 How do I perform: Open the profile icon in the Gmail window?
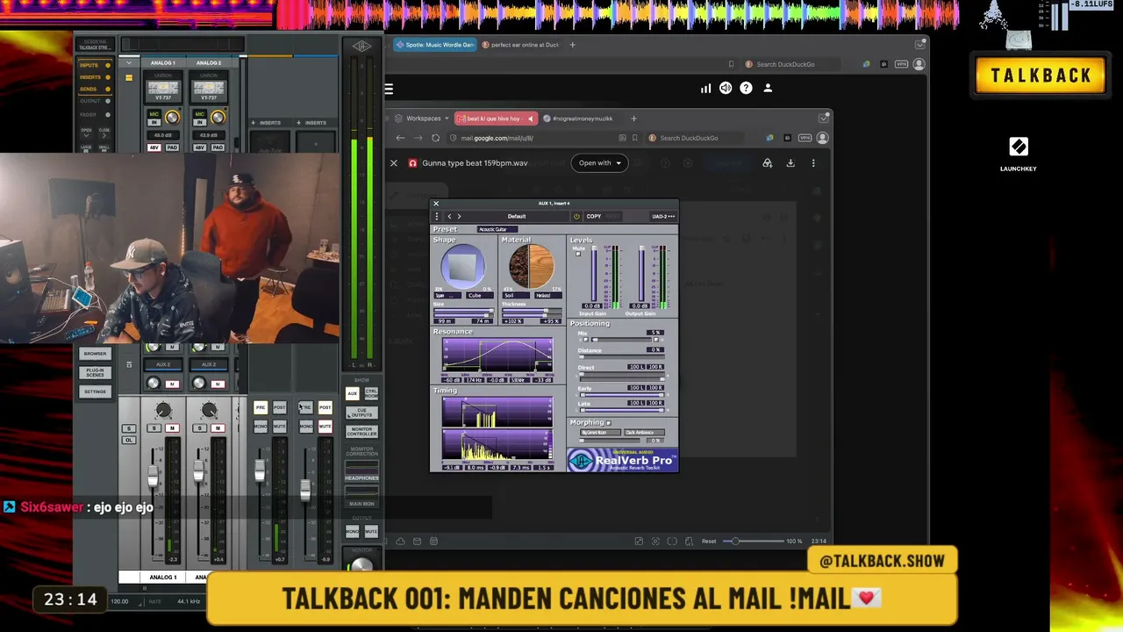click(x=822, y=138)
